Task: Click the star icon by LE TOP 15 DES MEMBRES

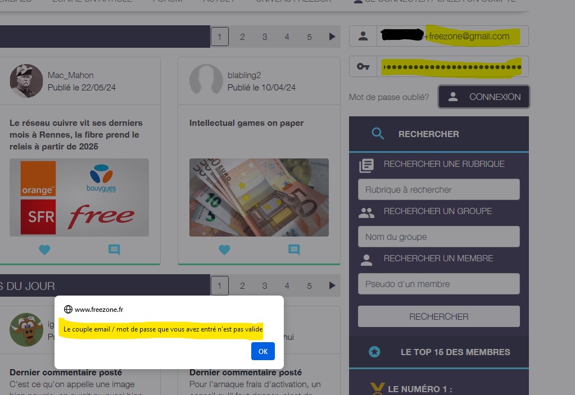Action: [374, 352]
